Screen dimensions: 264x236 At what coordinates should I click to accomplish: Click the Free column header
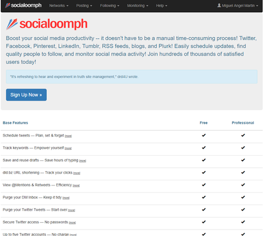[x=204, y=123]
